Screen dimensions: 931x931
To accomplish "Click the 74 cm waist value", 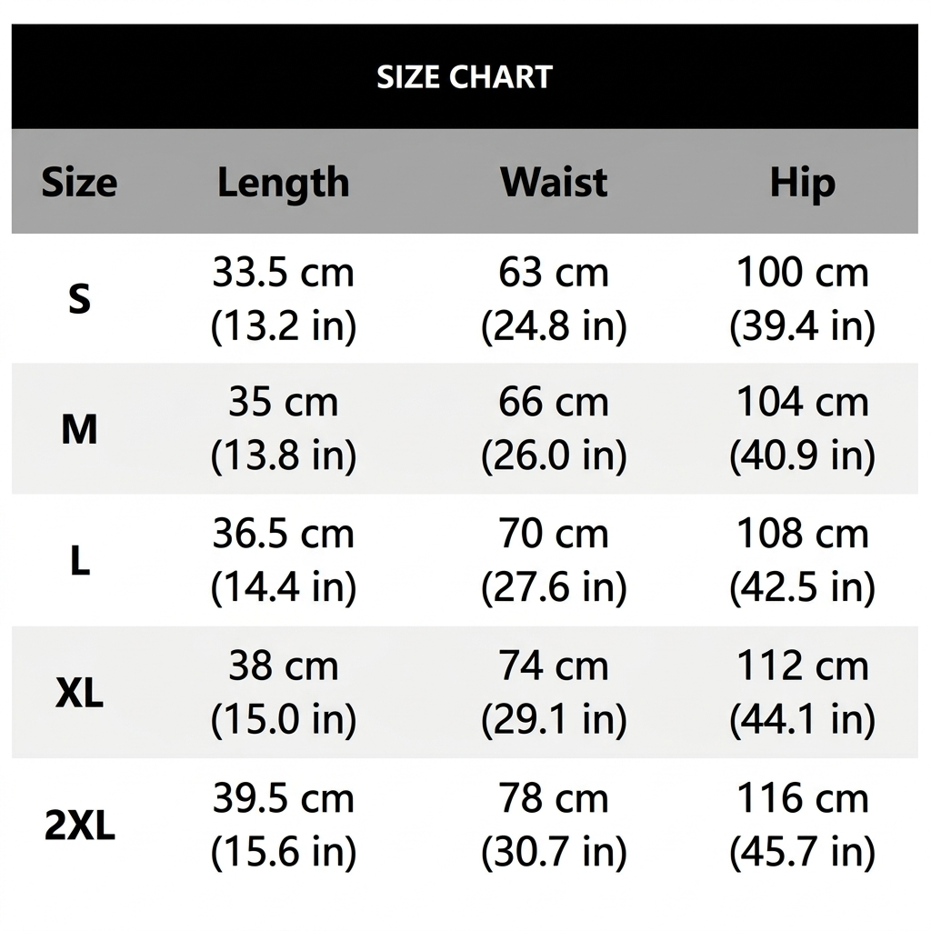I will pyautogui.click(x=554, y=666).
